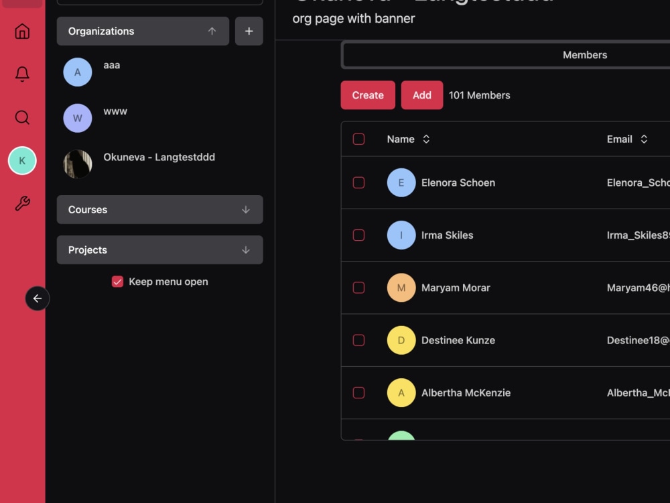Screen dimensions: 670x503
Task: Open the Home icon in sidebar
Action: point(22,32)
